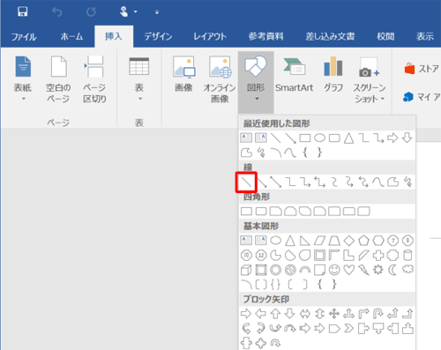Open the 差し込み文書 tab
441x350 pixels.
330,37
